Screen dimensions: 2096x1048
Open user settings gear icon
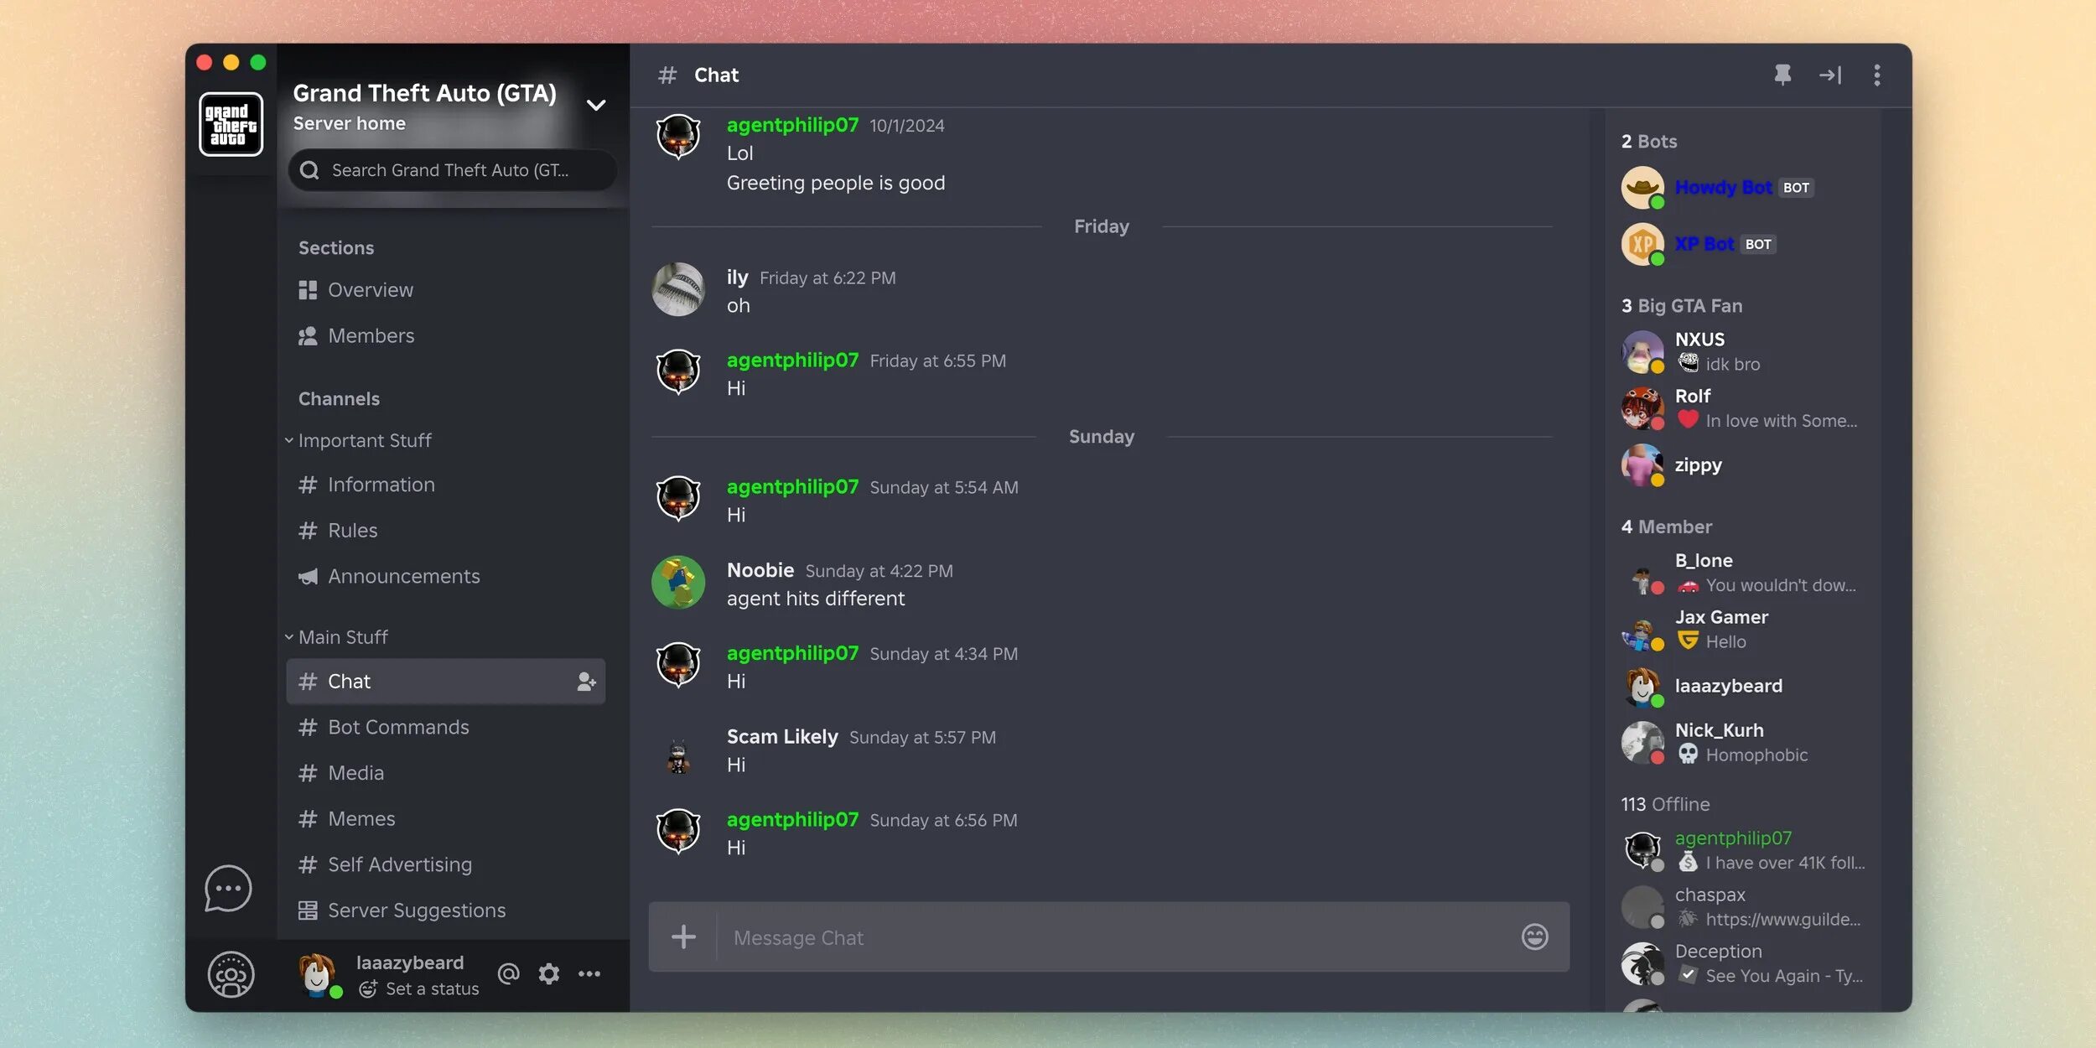[x=548, y=973]
